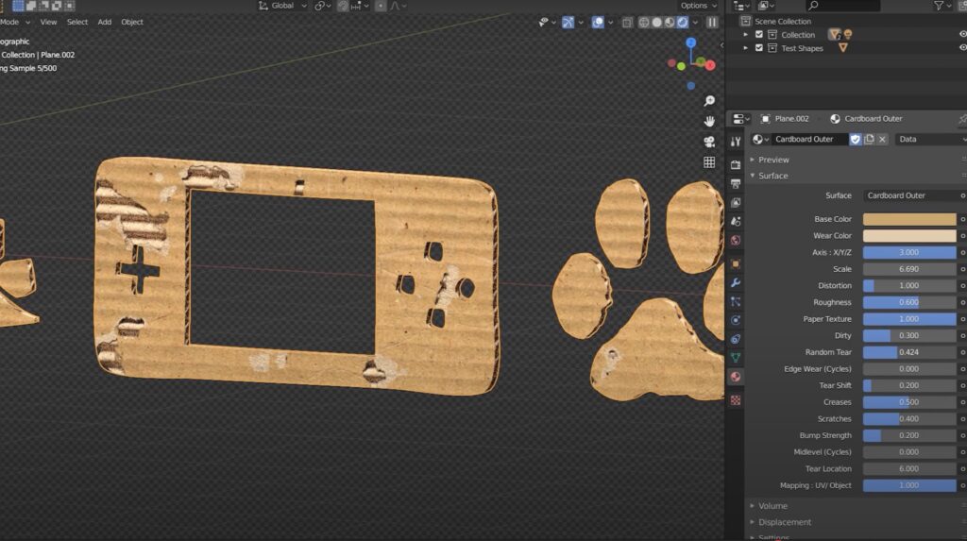Open the Outliner filter dropdown
This screenshot has height=541, width=967.
click(x=943, y=6)
